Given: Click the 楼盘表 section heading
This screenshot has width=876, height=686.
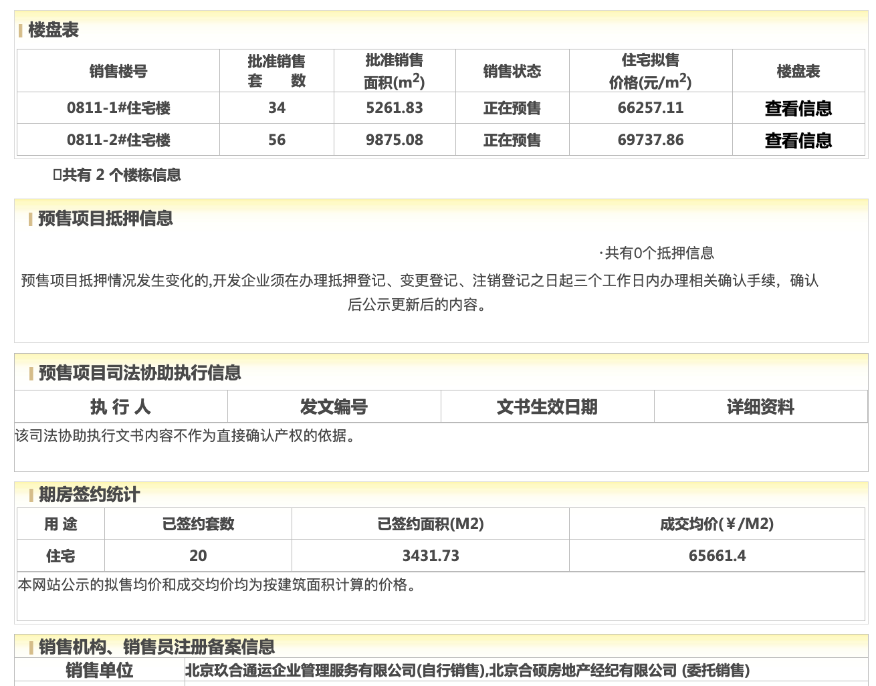Looking at the screenshot, I should click(53, 30).
